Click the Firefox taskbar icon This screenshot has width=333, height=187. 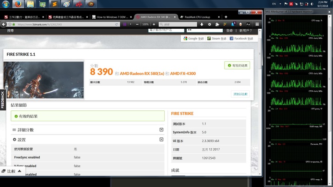[18, 4]
